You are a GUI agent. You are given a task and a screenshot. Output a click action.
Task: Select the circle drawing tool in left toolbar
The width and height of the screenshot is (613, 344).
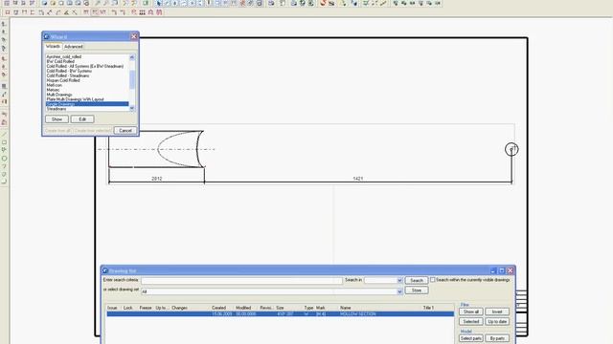(x=4, y=159)
